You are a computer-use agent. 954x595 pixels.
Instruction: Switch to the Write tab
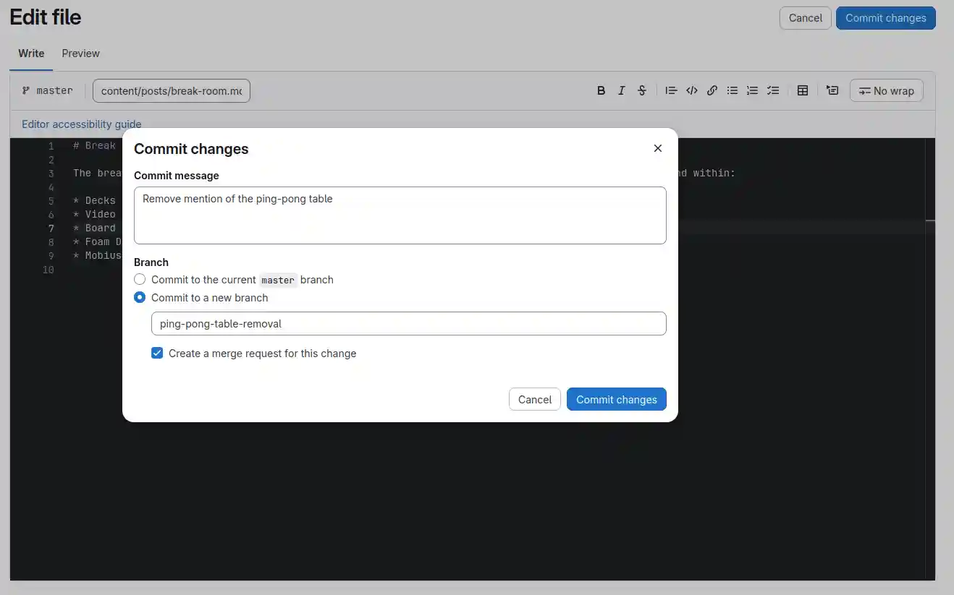point(30,53)
